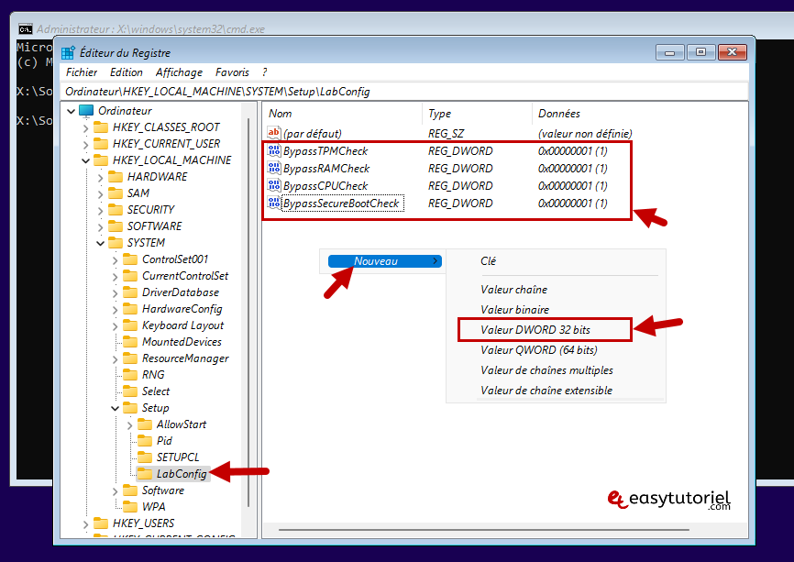
Task: Select the LabConfig folder icon
Action: pos(144,474)
